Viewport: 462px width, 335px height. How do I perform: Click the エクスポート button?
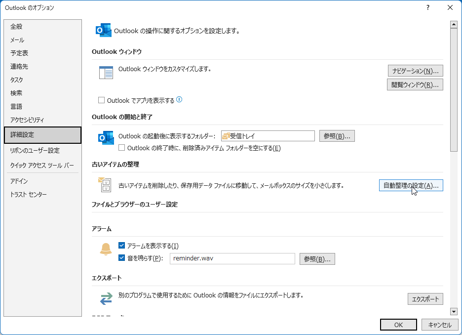click(x=425, y=298)
